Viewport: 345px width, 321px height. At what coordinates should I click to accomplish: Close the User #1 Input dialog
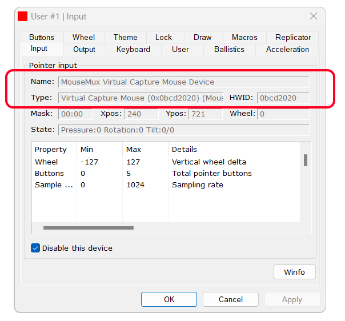pyautogui.click(x=313, y=17)
